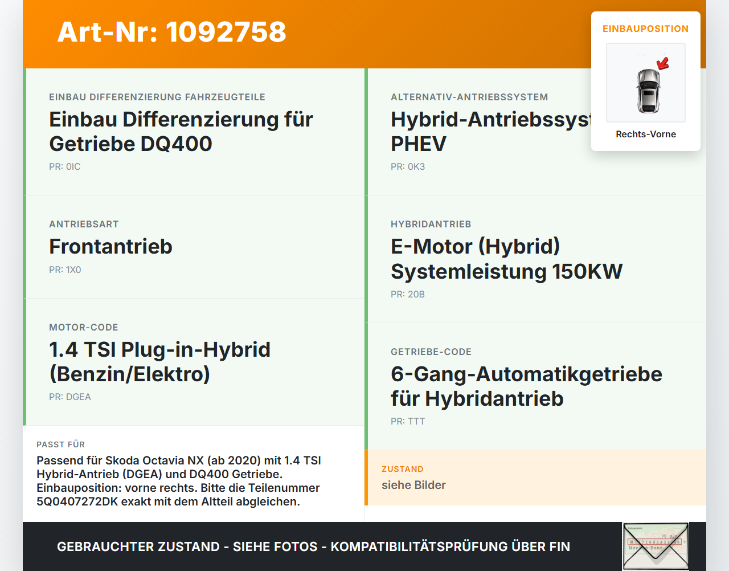Click the Skoda Octavia NX compatibility paragraph
Viewport: 729px width, 571px height.
pos(179,481)
